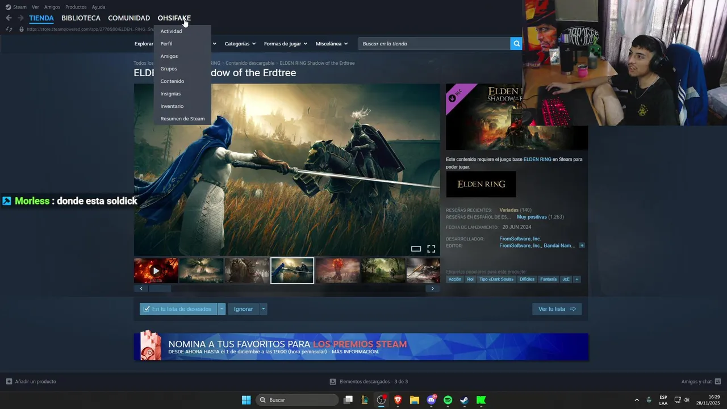This screenshot has width=727, height=409.
Task: Open the Categorías dropdown menu
Action: tap(240, 44)
